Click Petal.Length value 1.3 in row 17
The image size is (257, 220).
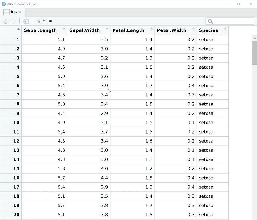pyautogui.click(x=149, y=187)
